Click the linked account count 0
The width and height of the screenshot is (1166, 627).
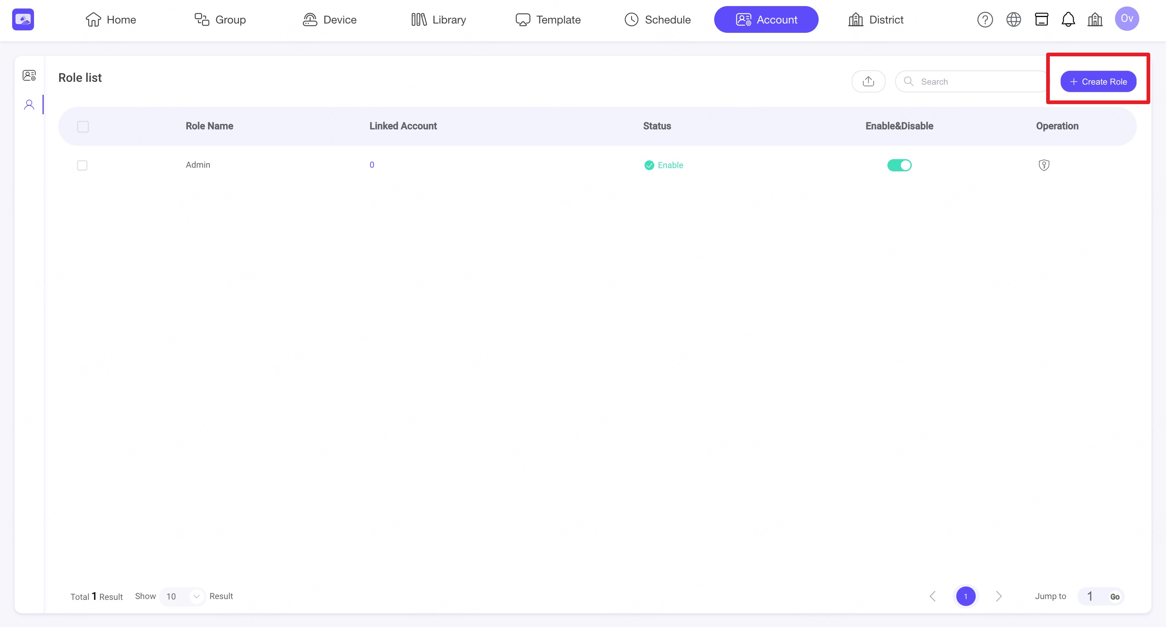(x=372, y=165)
